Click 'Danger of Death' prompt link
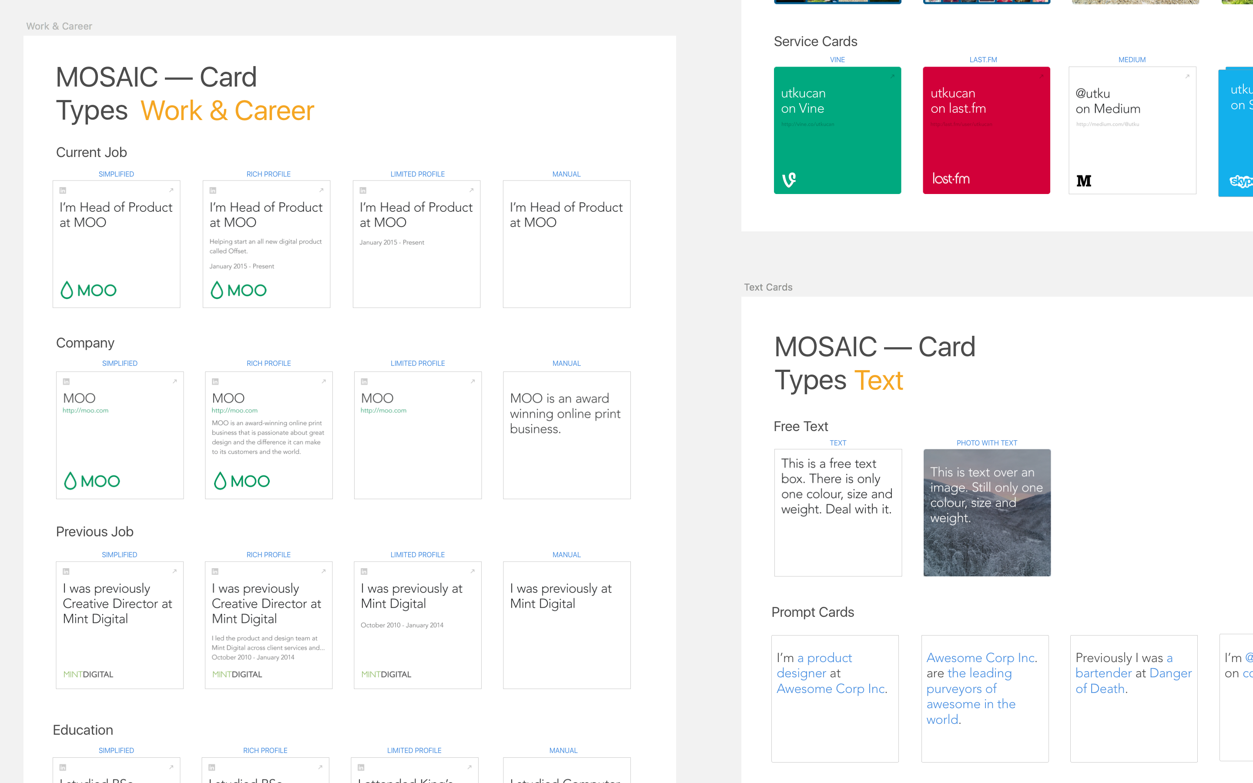1253x783 pixels. 1133,680
